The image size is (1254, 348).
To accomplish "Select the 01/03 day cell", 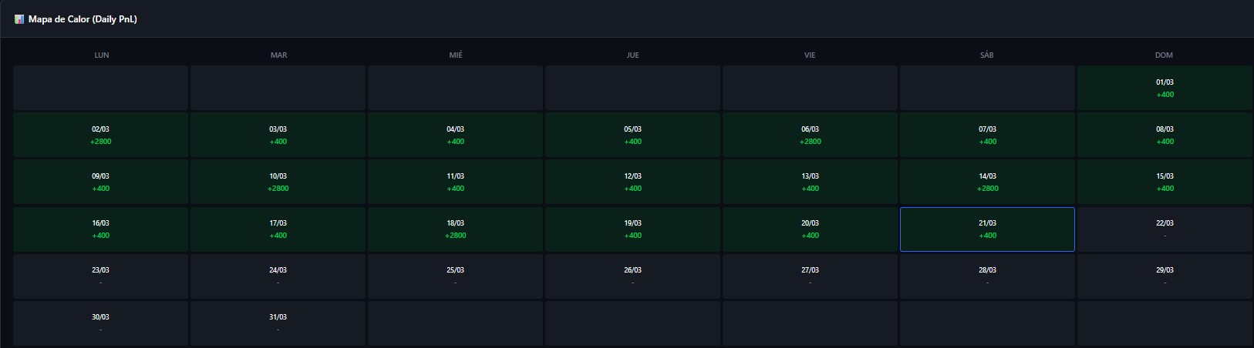I will click(x=1165, y=88).
